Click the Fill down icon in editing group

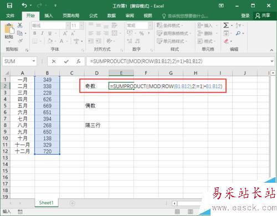pyautogui.click(x=226, y=33)
